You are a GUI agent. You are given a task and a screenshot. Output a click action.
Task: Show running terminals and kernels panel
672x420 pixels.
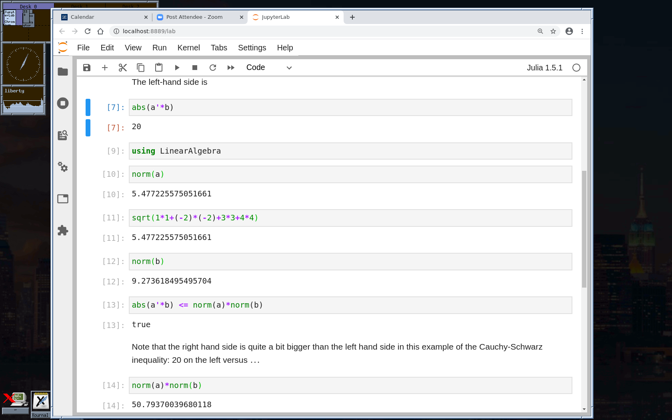(x=63, y=103)
